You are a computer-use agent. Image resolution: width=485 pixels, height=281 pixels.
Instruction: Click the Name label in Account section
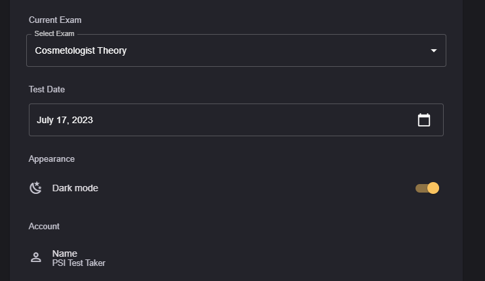pyautogui.click(x=65, y=253)
